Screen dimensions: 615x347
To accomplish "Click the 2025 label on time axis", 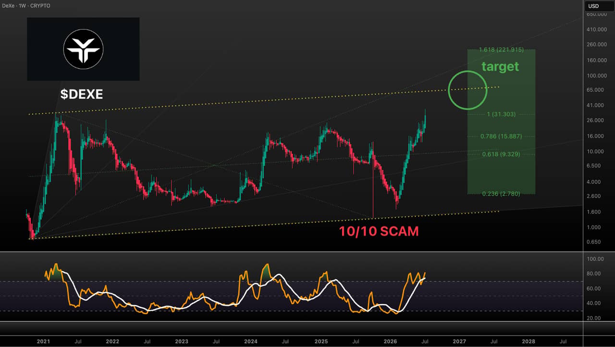I will coord(321,341).
